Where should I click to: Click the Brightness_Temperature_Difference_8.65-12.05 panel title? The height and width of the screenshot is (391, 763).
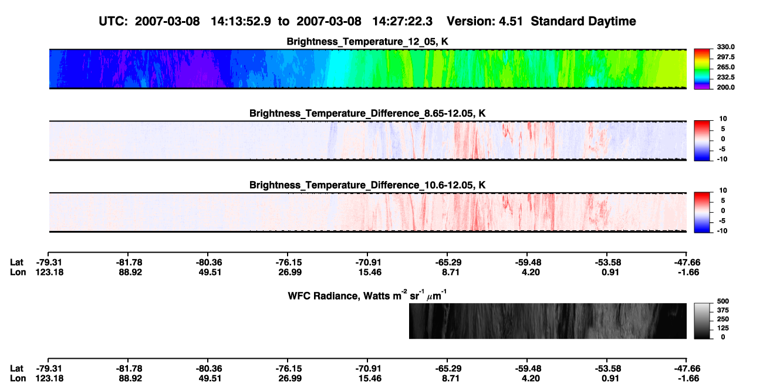tap(367, 113)
